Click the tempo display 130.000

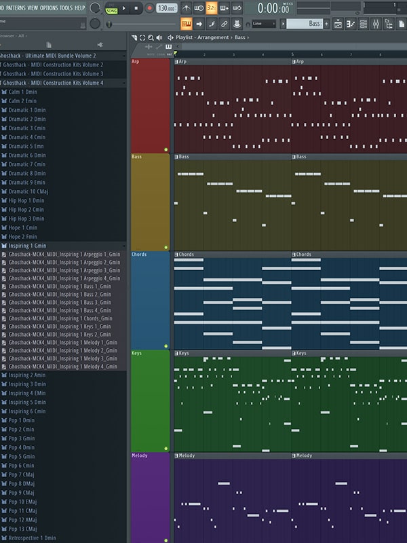[x=166, y=8]
